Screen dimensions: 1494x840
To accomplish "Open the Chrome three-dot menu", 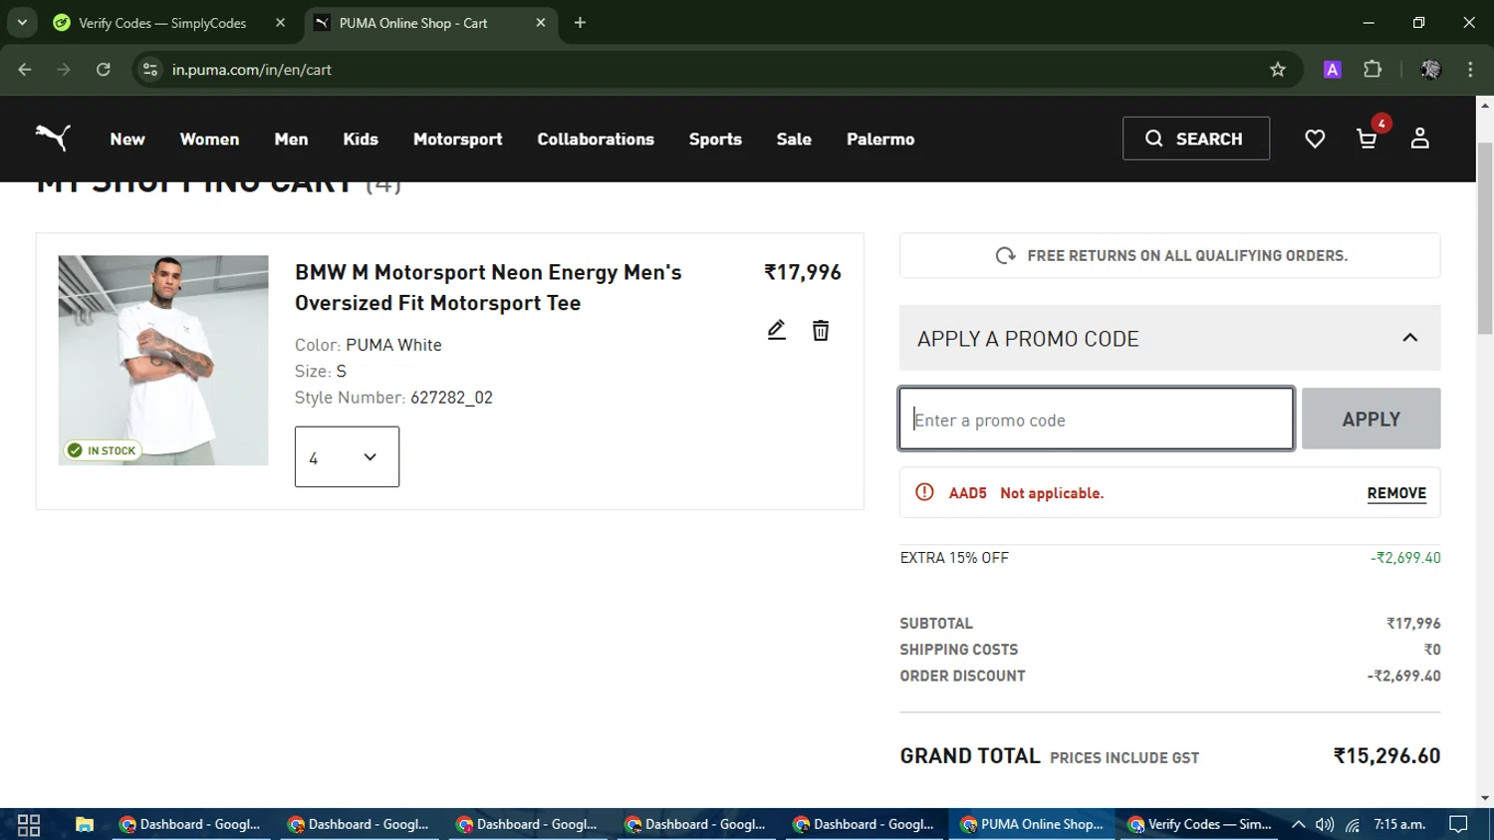I will 1470,70.
